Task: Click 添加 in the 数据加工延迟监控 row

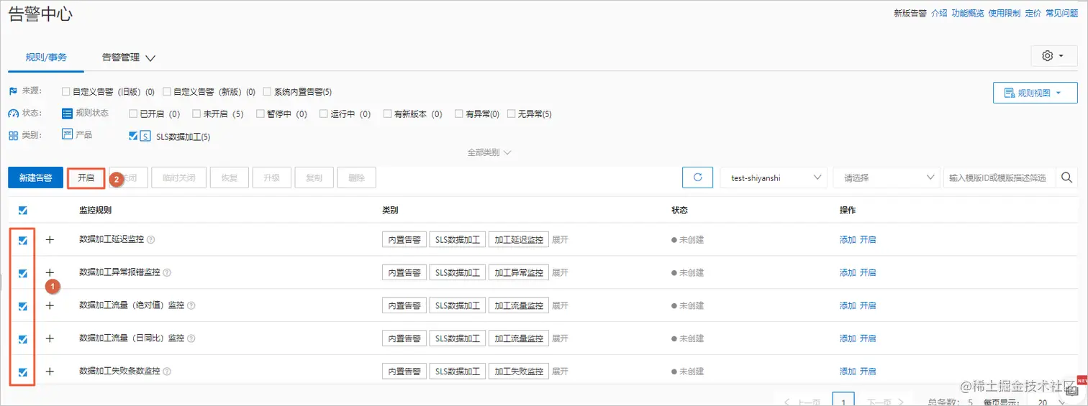Action: point(848,240)
